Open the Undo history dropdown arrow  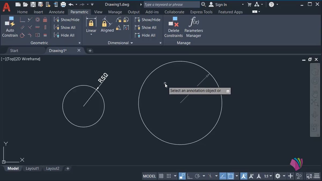(x=76, y=5)
